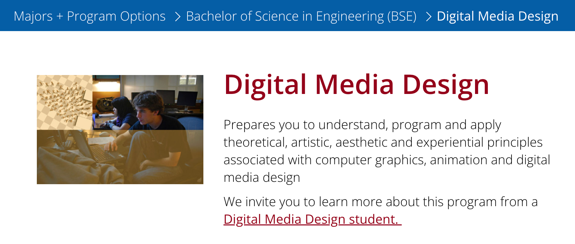Click the paragraph starting with "Prepares you to understand"
575x244 pixels.
coord(387,151)
